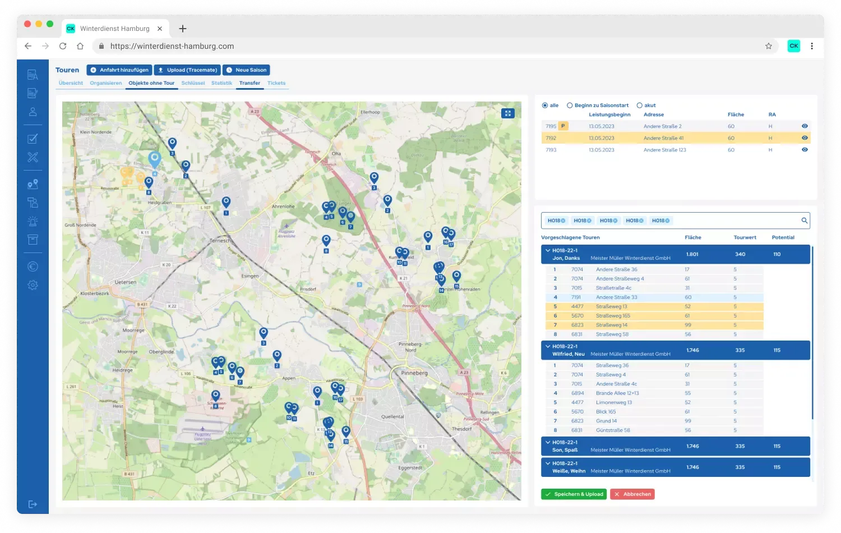Click the Neue Saison button
This screenshot has width=841, height=533.
[x=246, y=70]
